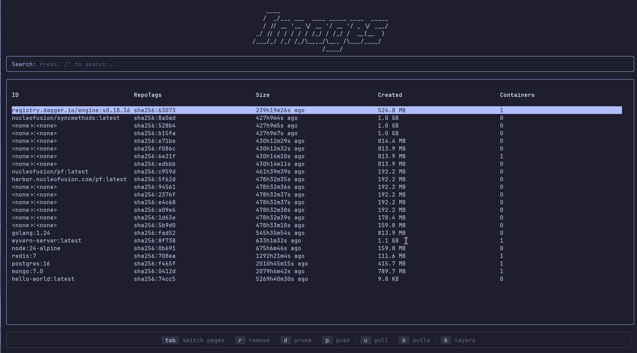637x353 pixels.
Task: Sort by the Containers column header
Action: point(517,95)
